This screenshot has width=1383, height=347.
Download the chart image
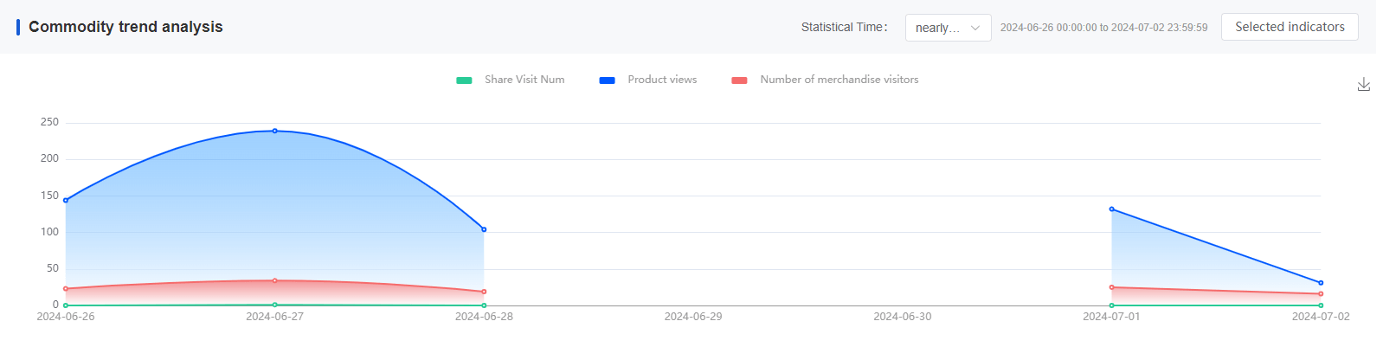(x=1363, y=84)
